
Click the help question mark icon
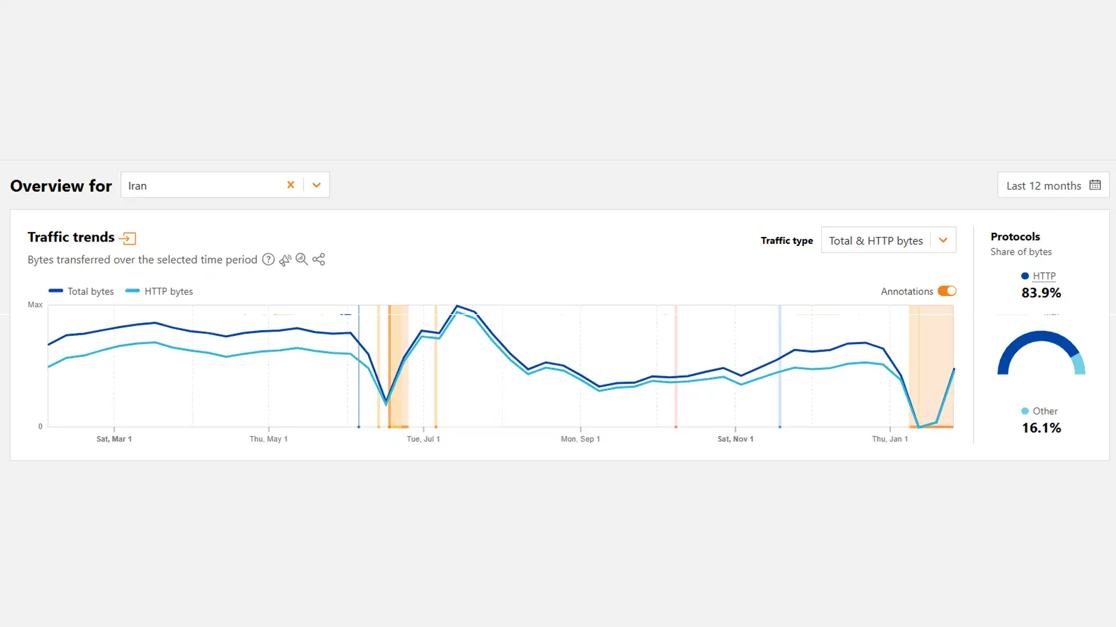[x=268, y=260]
